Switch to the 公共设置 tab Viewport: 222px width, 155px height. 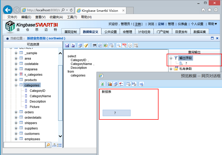[111, 32]
